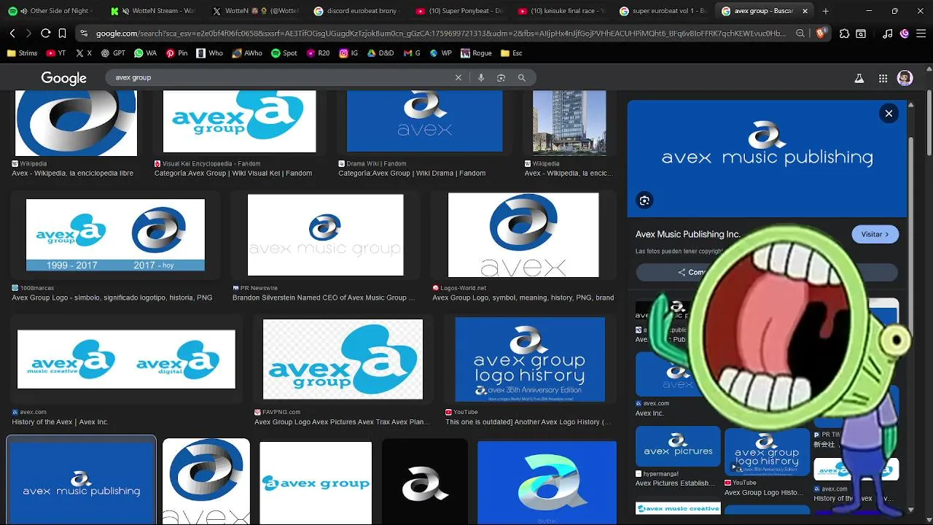Screen dimensions: 933x525
Task: Close the image preview panel
Action: pyautogui.click(x=889, y=113)
